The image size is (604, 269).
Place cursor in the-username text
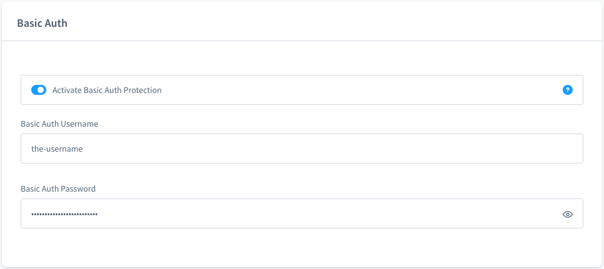pyautogui.click(x=57, y=149)
